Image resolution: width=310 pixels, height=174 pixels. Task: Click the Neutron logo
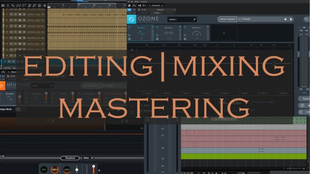[2, 86]
